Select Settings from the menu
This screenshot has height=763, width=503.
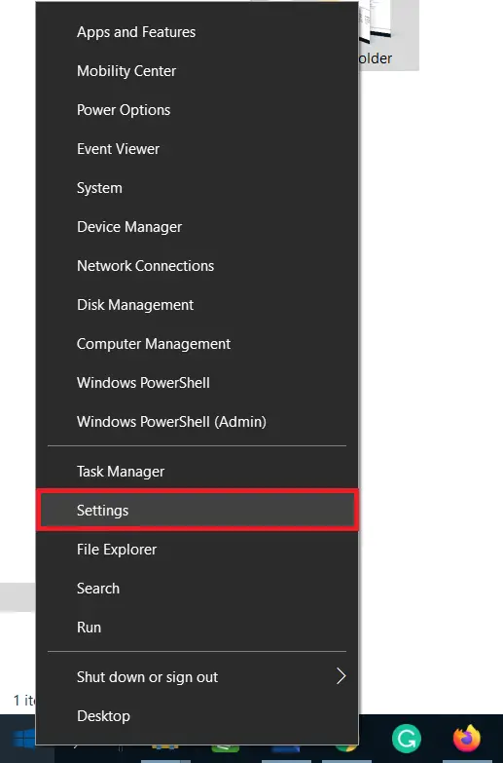[x=197, y=510]
